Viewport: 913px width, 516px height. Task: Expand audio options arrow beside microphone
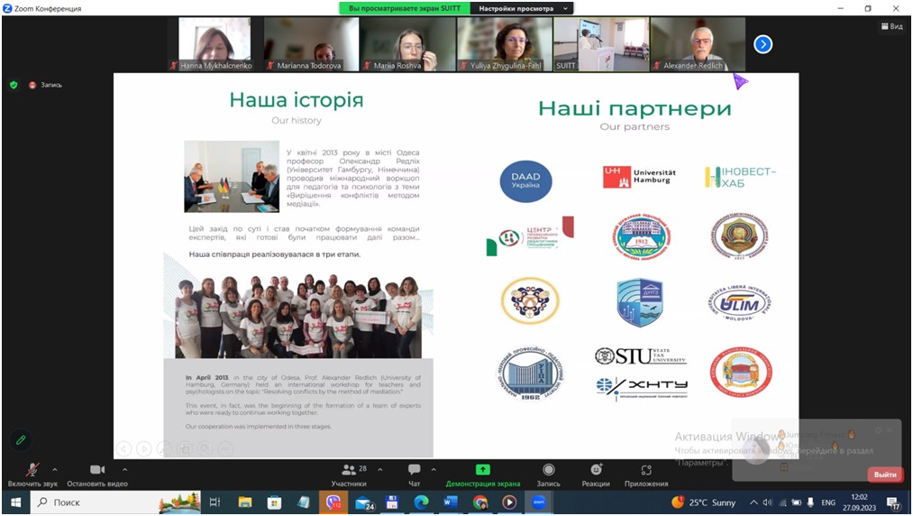[55, 469]
